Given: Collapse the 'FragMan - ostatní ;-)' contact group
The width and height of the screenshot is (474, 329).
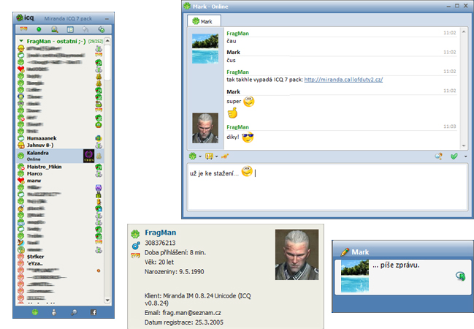Looking at the screenshot, I should click(21, 41).
